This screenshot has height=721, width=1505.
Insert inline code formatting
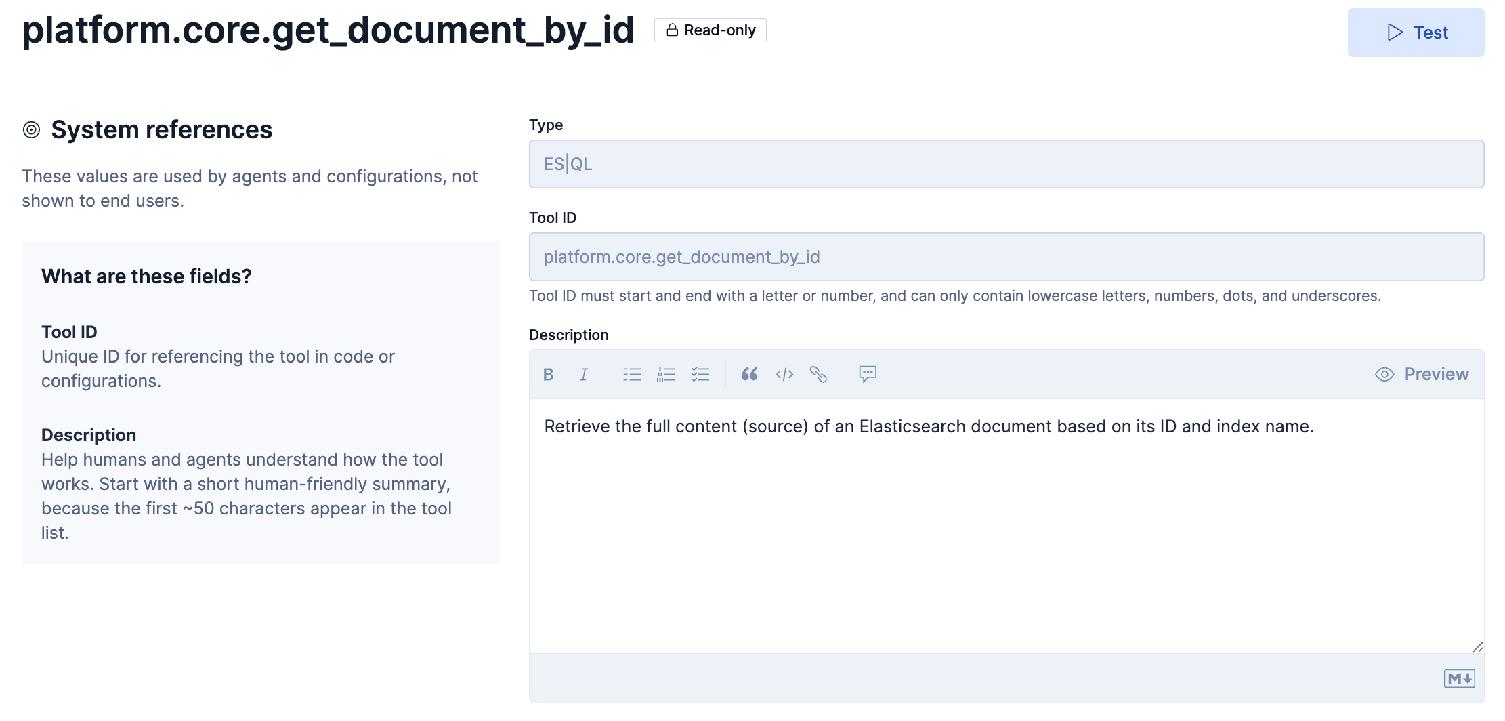[x=784, y=374]
